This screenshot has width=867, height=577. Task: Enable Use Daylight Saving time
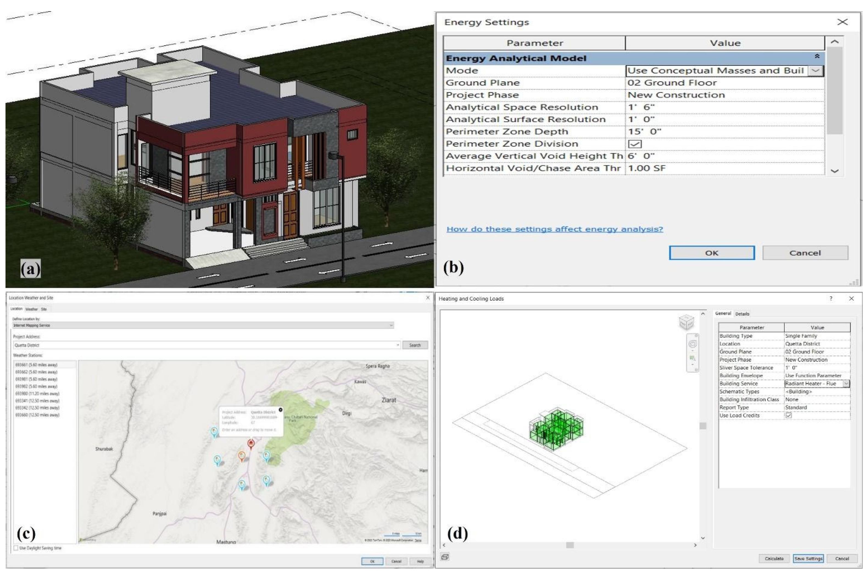tap(16, 548)
